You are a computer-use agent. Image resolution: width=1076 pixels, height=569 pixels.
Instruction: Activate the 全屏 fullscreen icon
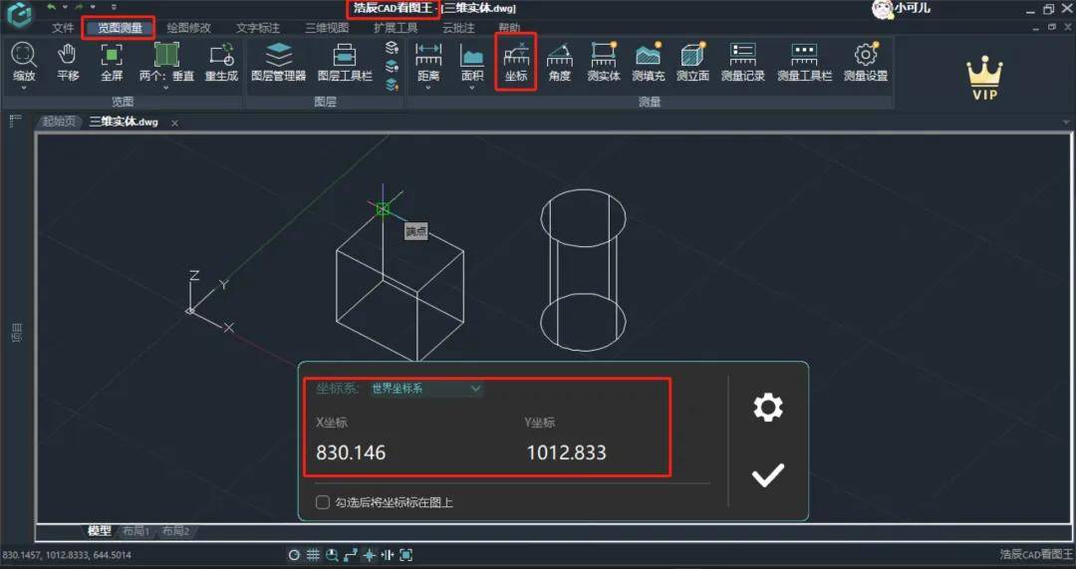(x=112, y=55)
